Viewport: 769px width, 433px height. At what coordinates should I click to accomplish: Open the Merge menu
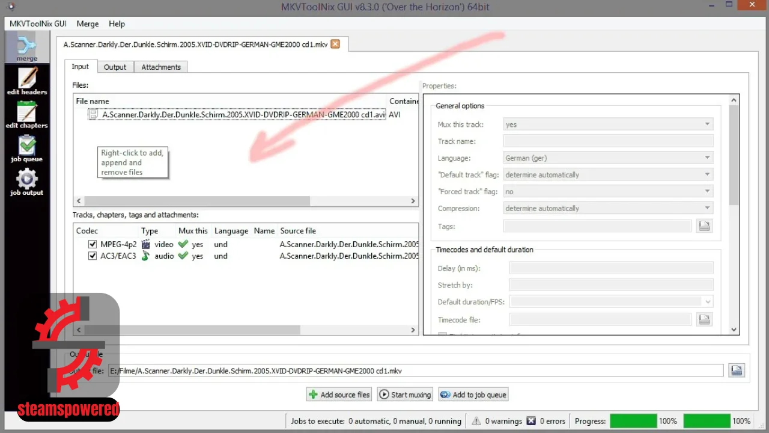88,23
